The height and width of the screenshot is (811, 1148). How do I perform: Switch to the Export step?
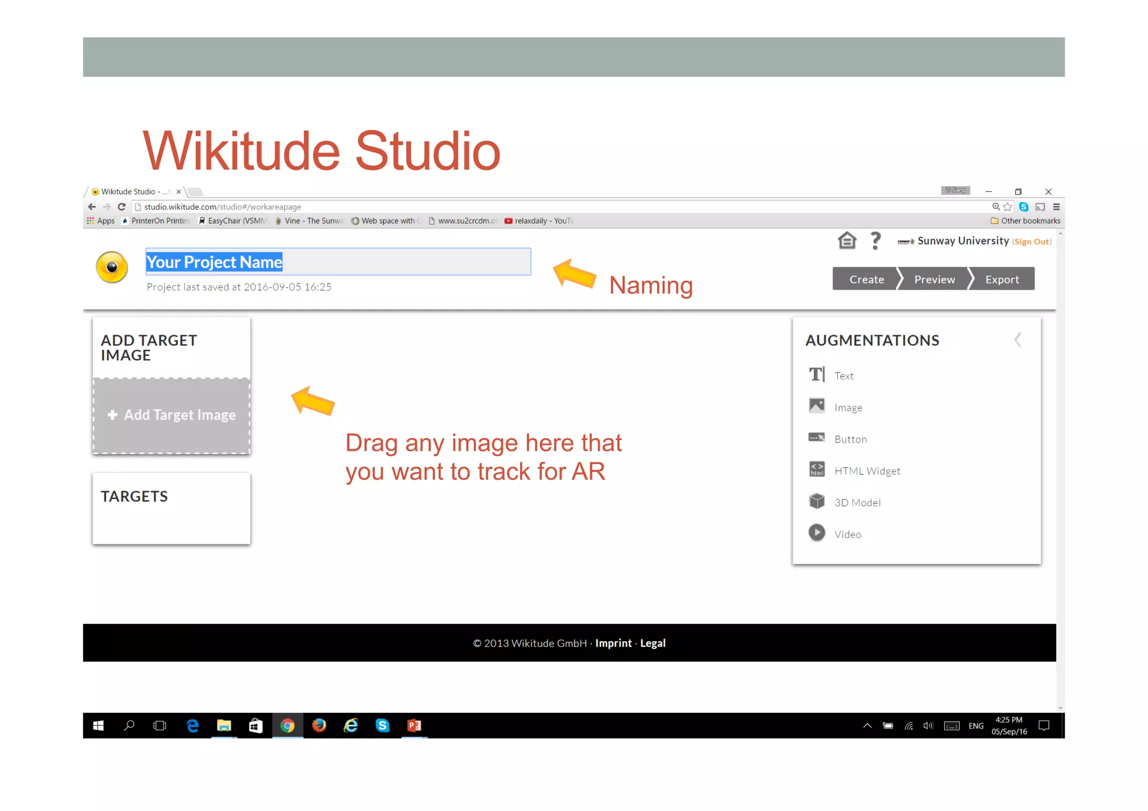[x=1002, y=279]
